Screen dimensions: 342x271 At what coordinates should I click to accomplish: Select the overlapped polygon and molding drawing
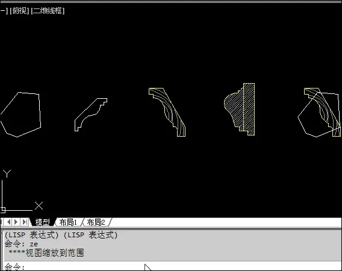click(x=319, y=113)
